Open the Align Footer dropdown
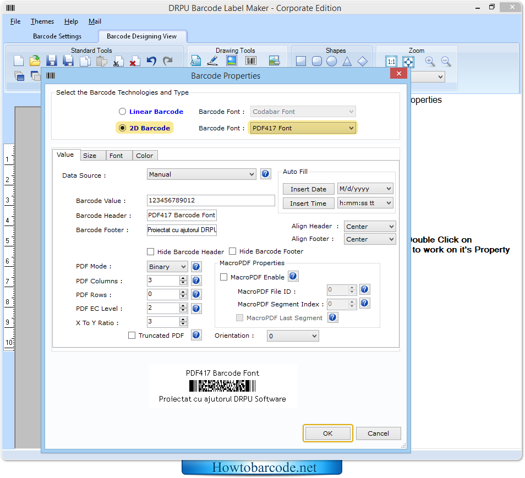 tap(370, 239)
